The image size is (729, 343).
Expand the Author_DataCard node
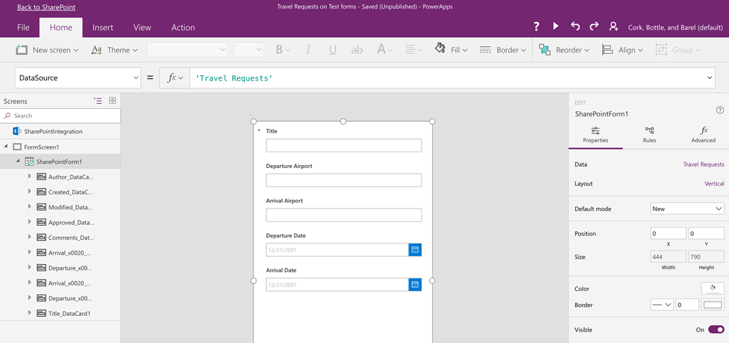click(x=30, y=176)
